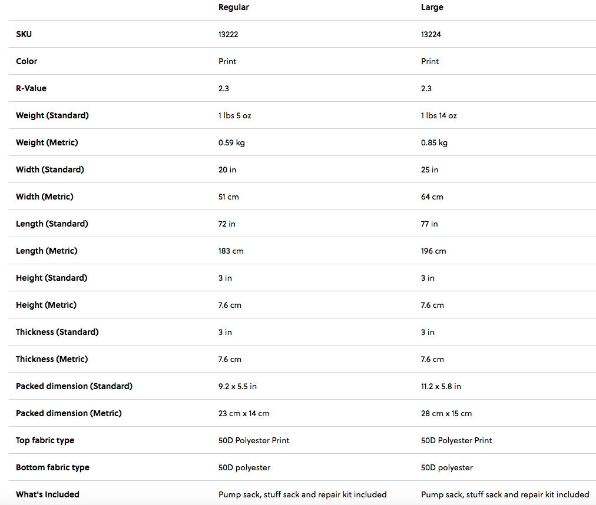The height and width of the screenshot is (505, 596).
Task: Select the 1 lbs 5 oz weight value
Action: point(234,115)
